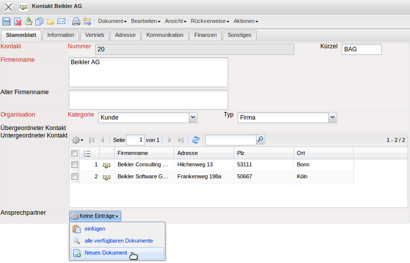The image size is (410, 263).
Task: Click the delete document red X icon
Action: pos(17,21)
